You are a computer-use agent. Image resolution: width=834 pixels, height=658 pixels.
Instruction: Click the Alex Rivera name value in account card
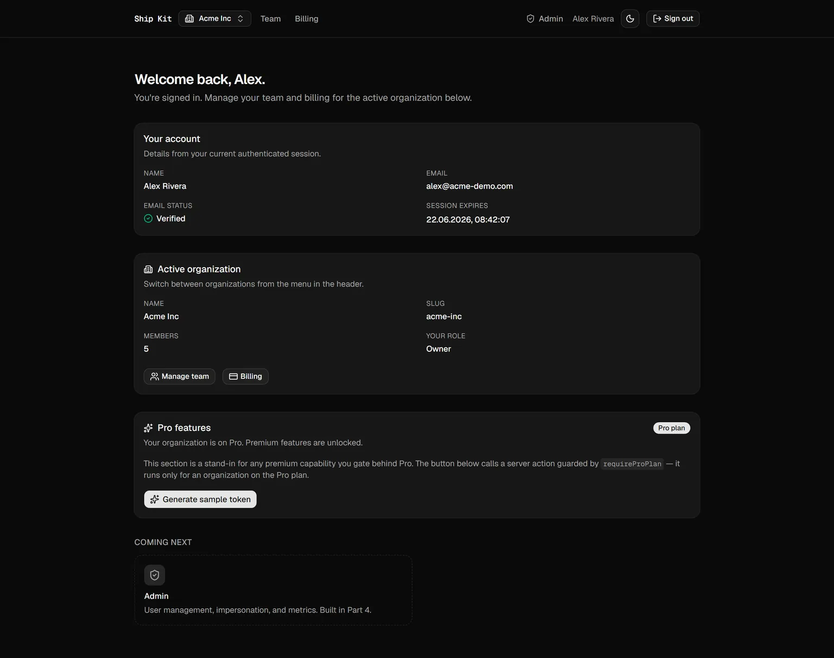click(x=165, y=186)
